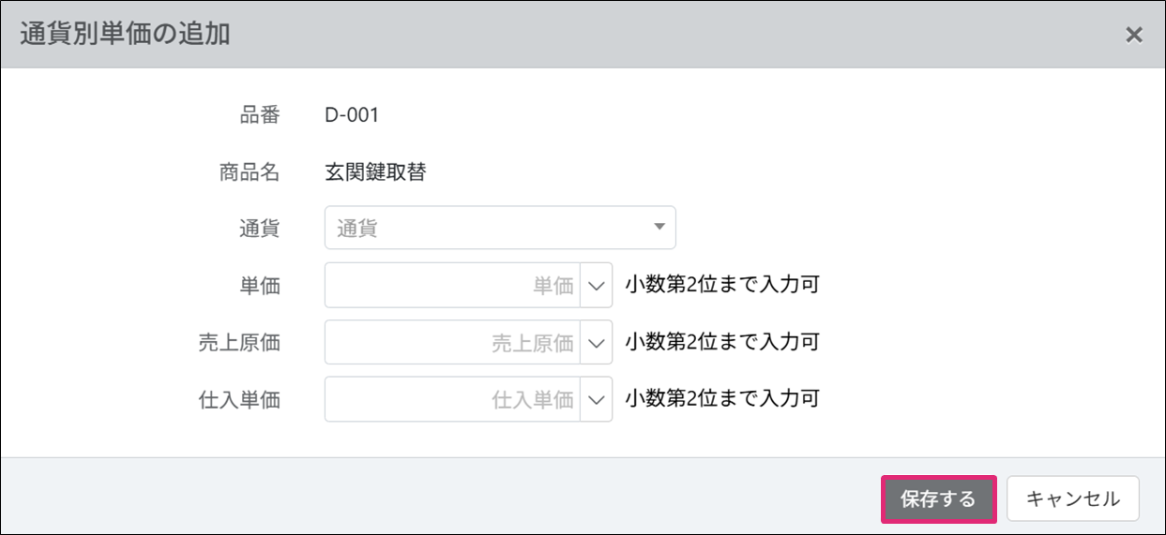The width and height of the screenshot is (1166, 535).
Task: Expand the chevron beside 単価 field
Action: (597, 286)
